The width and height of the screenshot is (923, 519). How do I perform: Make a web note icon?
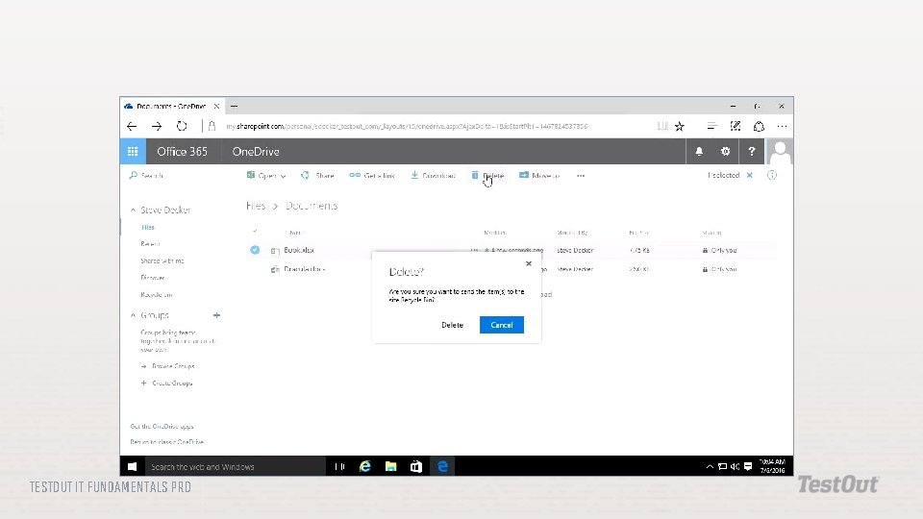click(x=736, y=126)
